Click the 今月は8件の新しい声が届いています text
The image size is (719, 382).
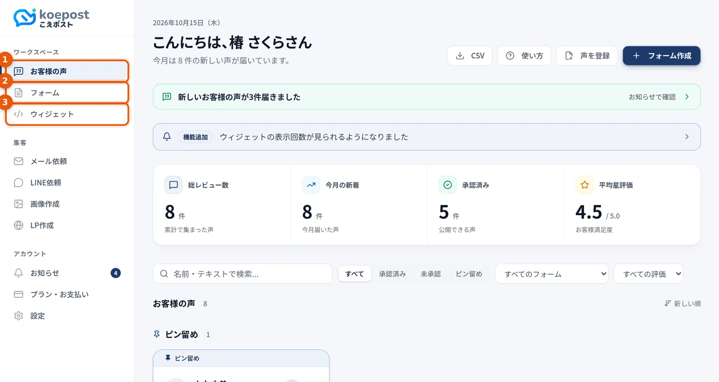[222, 61]
